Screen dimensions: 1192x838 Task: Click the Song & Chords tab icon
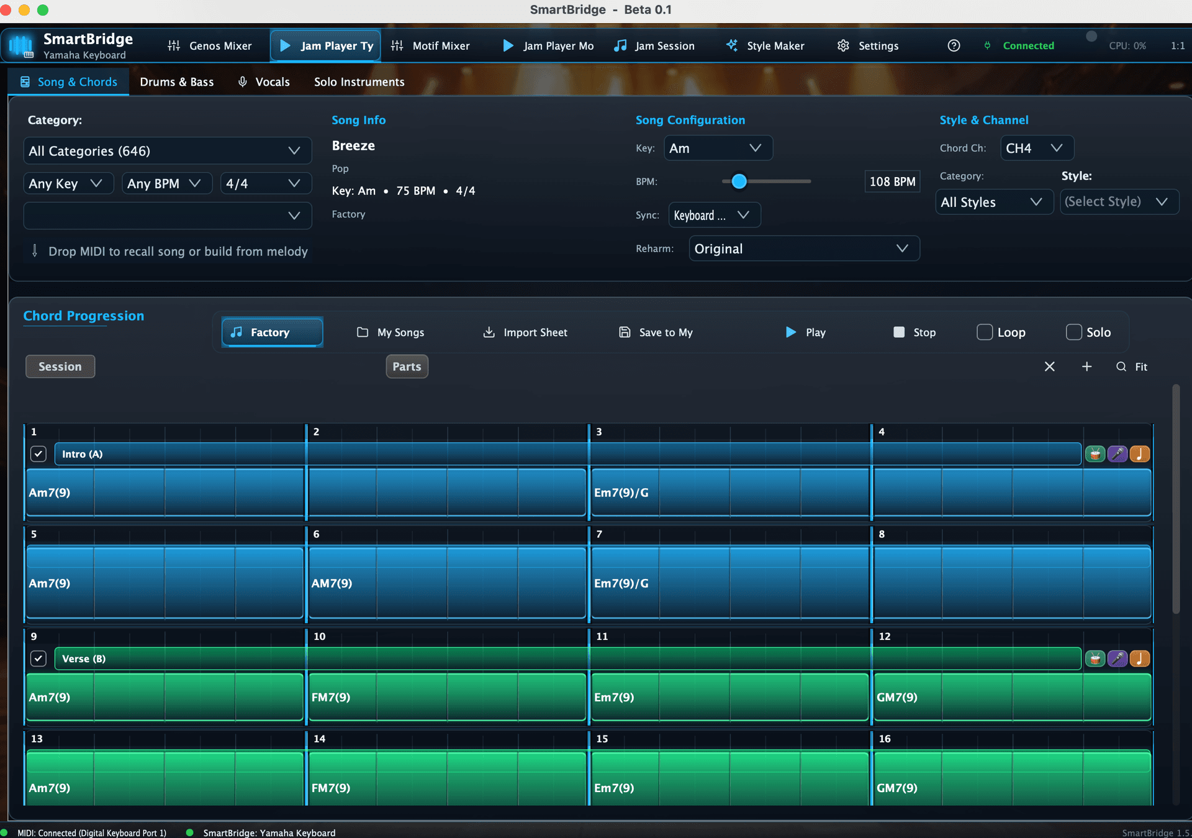25,81
